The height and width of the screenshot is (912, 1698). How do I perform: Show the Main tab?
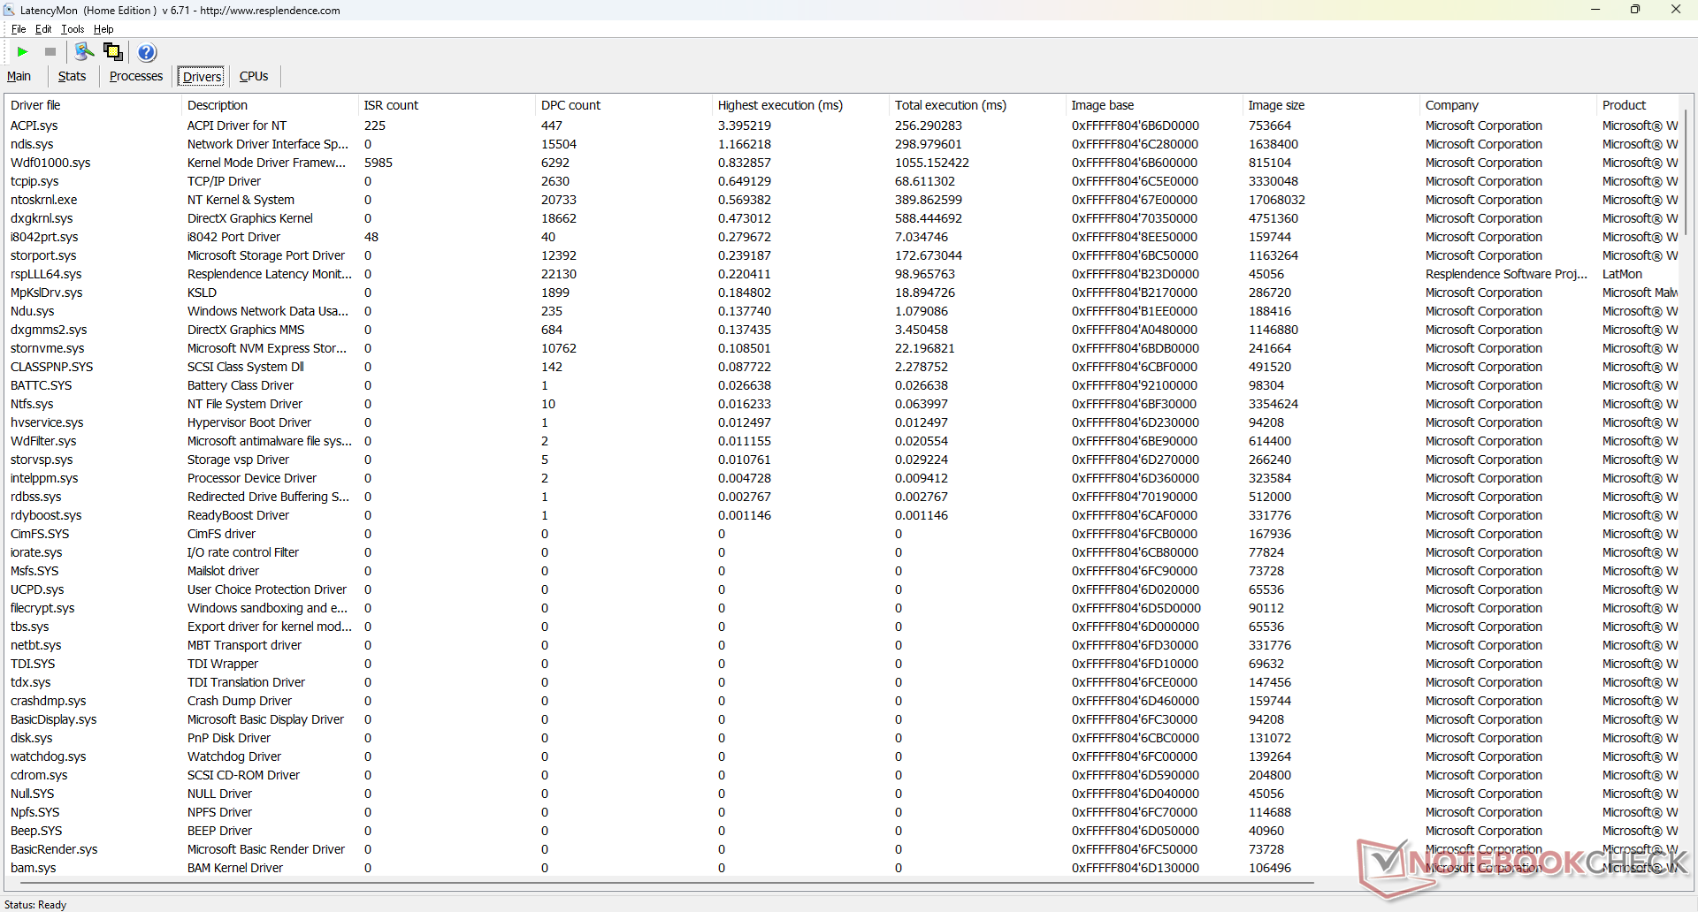(19, 77)
